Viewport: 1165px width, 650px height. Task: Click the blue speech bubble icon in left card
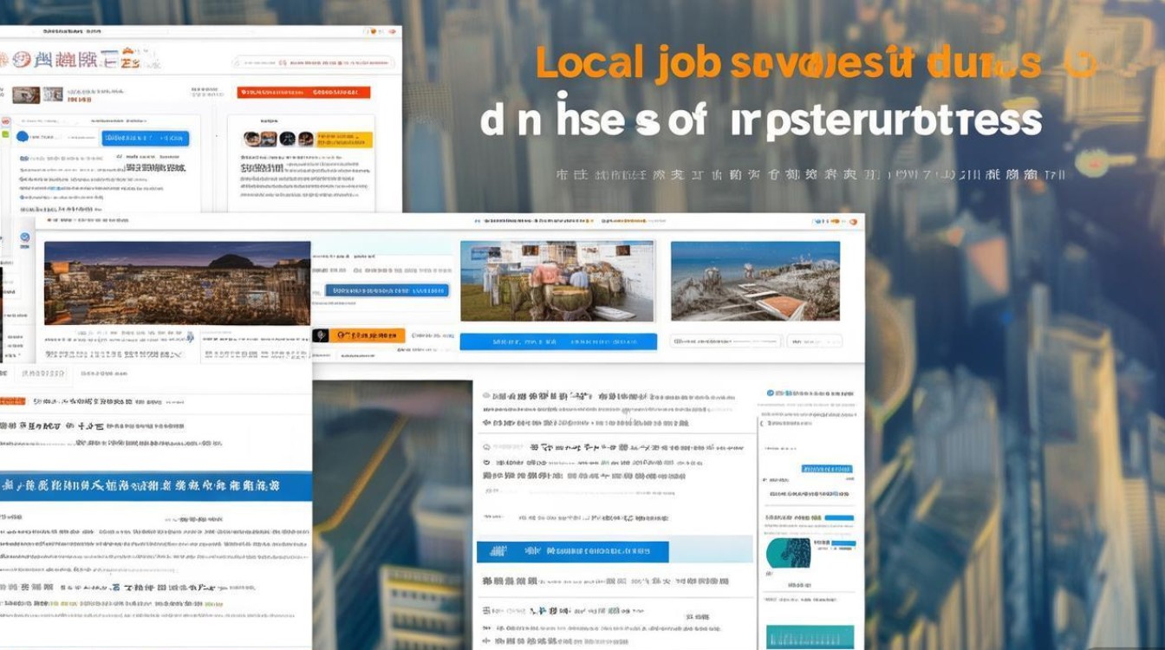pyautogui.click(x=23, y=137)
